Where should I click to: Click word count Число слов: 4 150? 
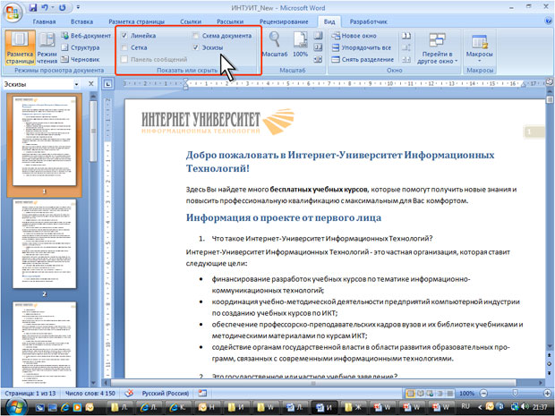[90, 394]
